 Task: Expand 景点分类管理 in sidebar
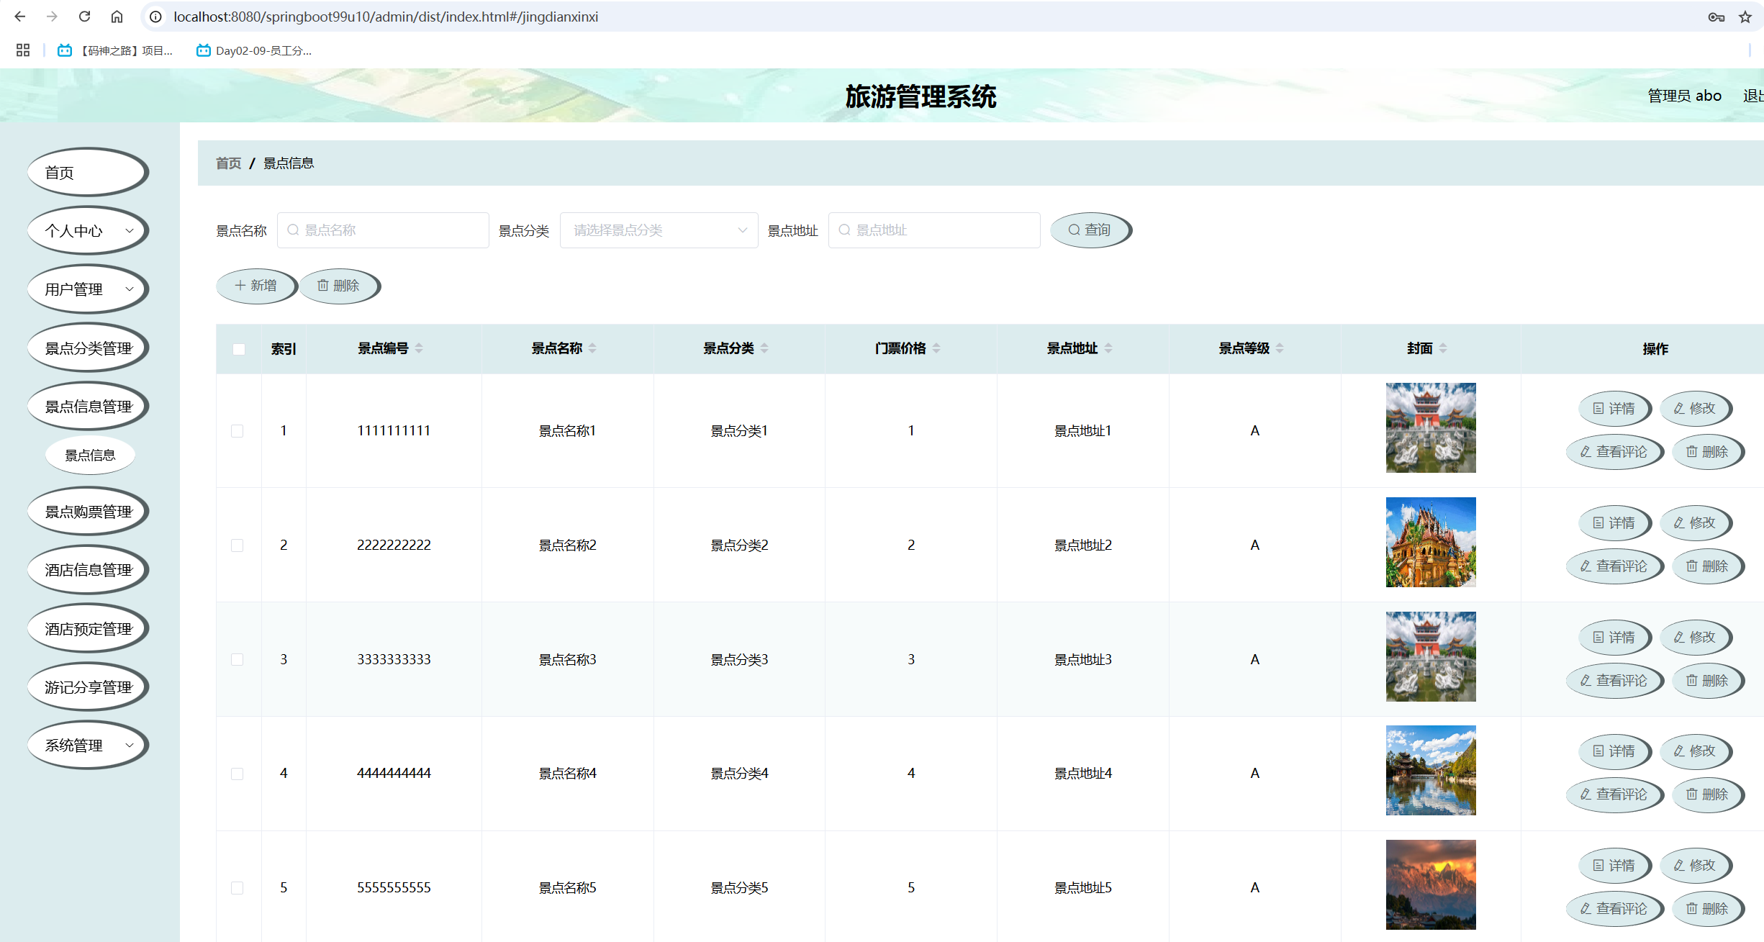click(x=88, y=348)
